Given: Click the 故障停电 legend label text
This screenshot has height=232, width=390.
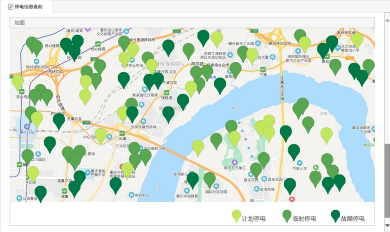Looking at the screenshot, I should click(353, 219).
